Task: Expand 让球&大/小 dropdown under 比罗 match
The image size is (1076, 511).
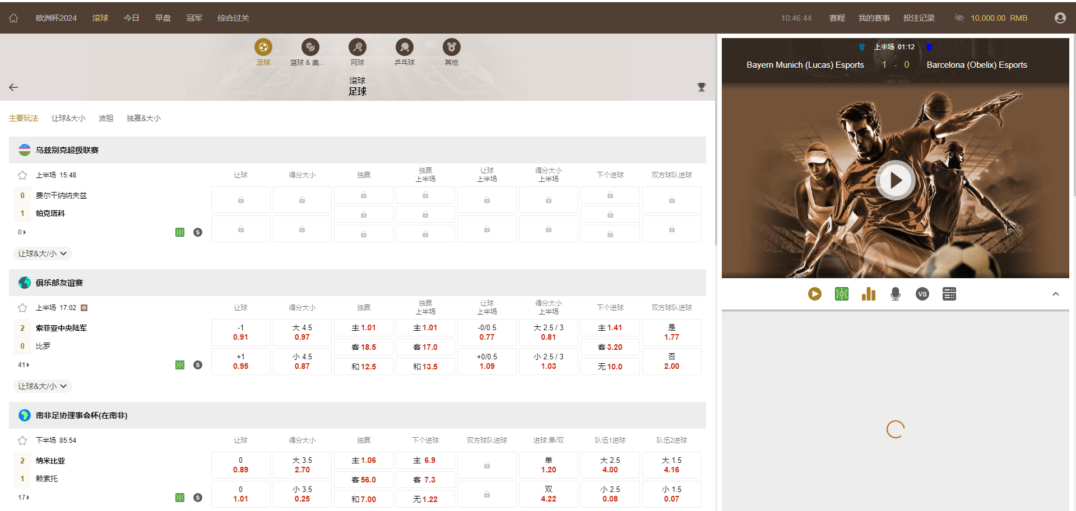Action: tap(43, 386)
